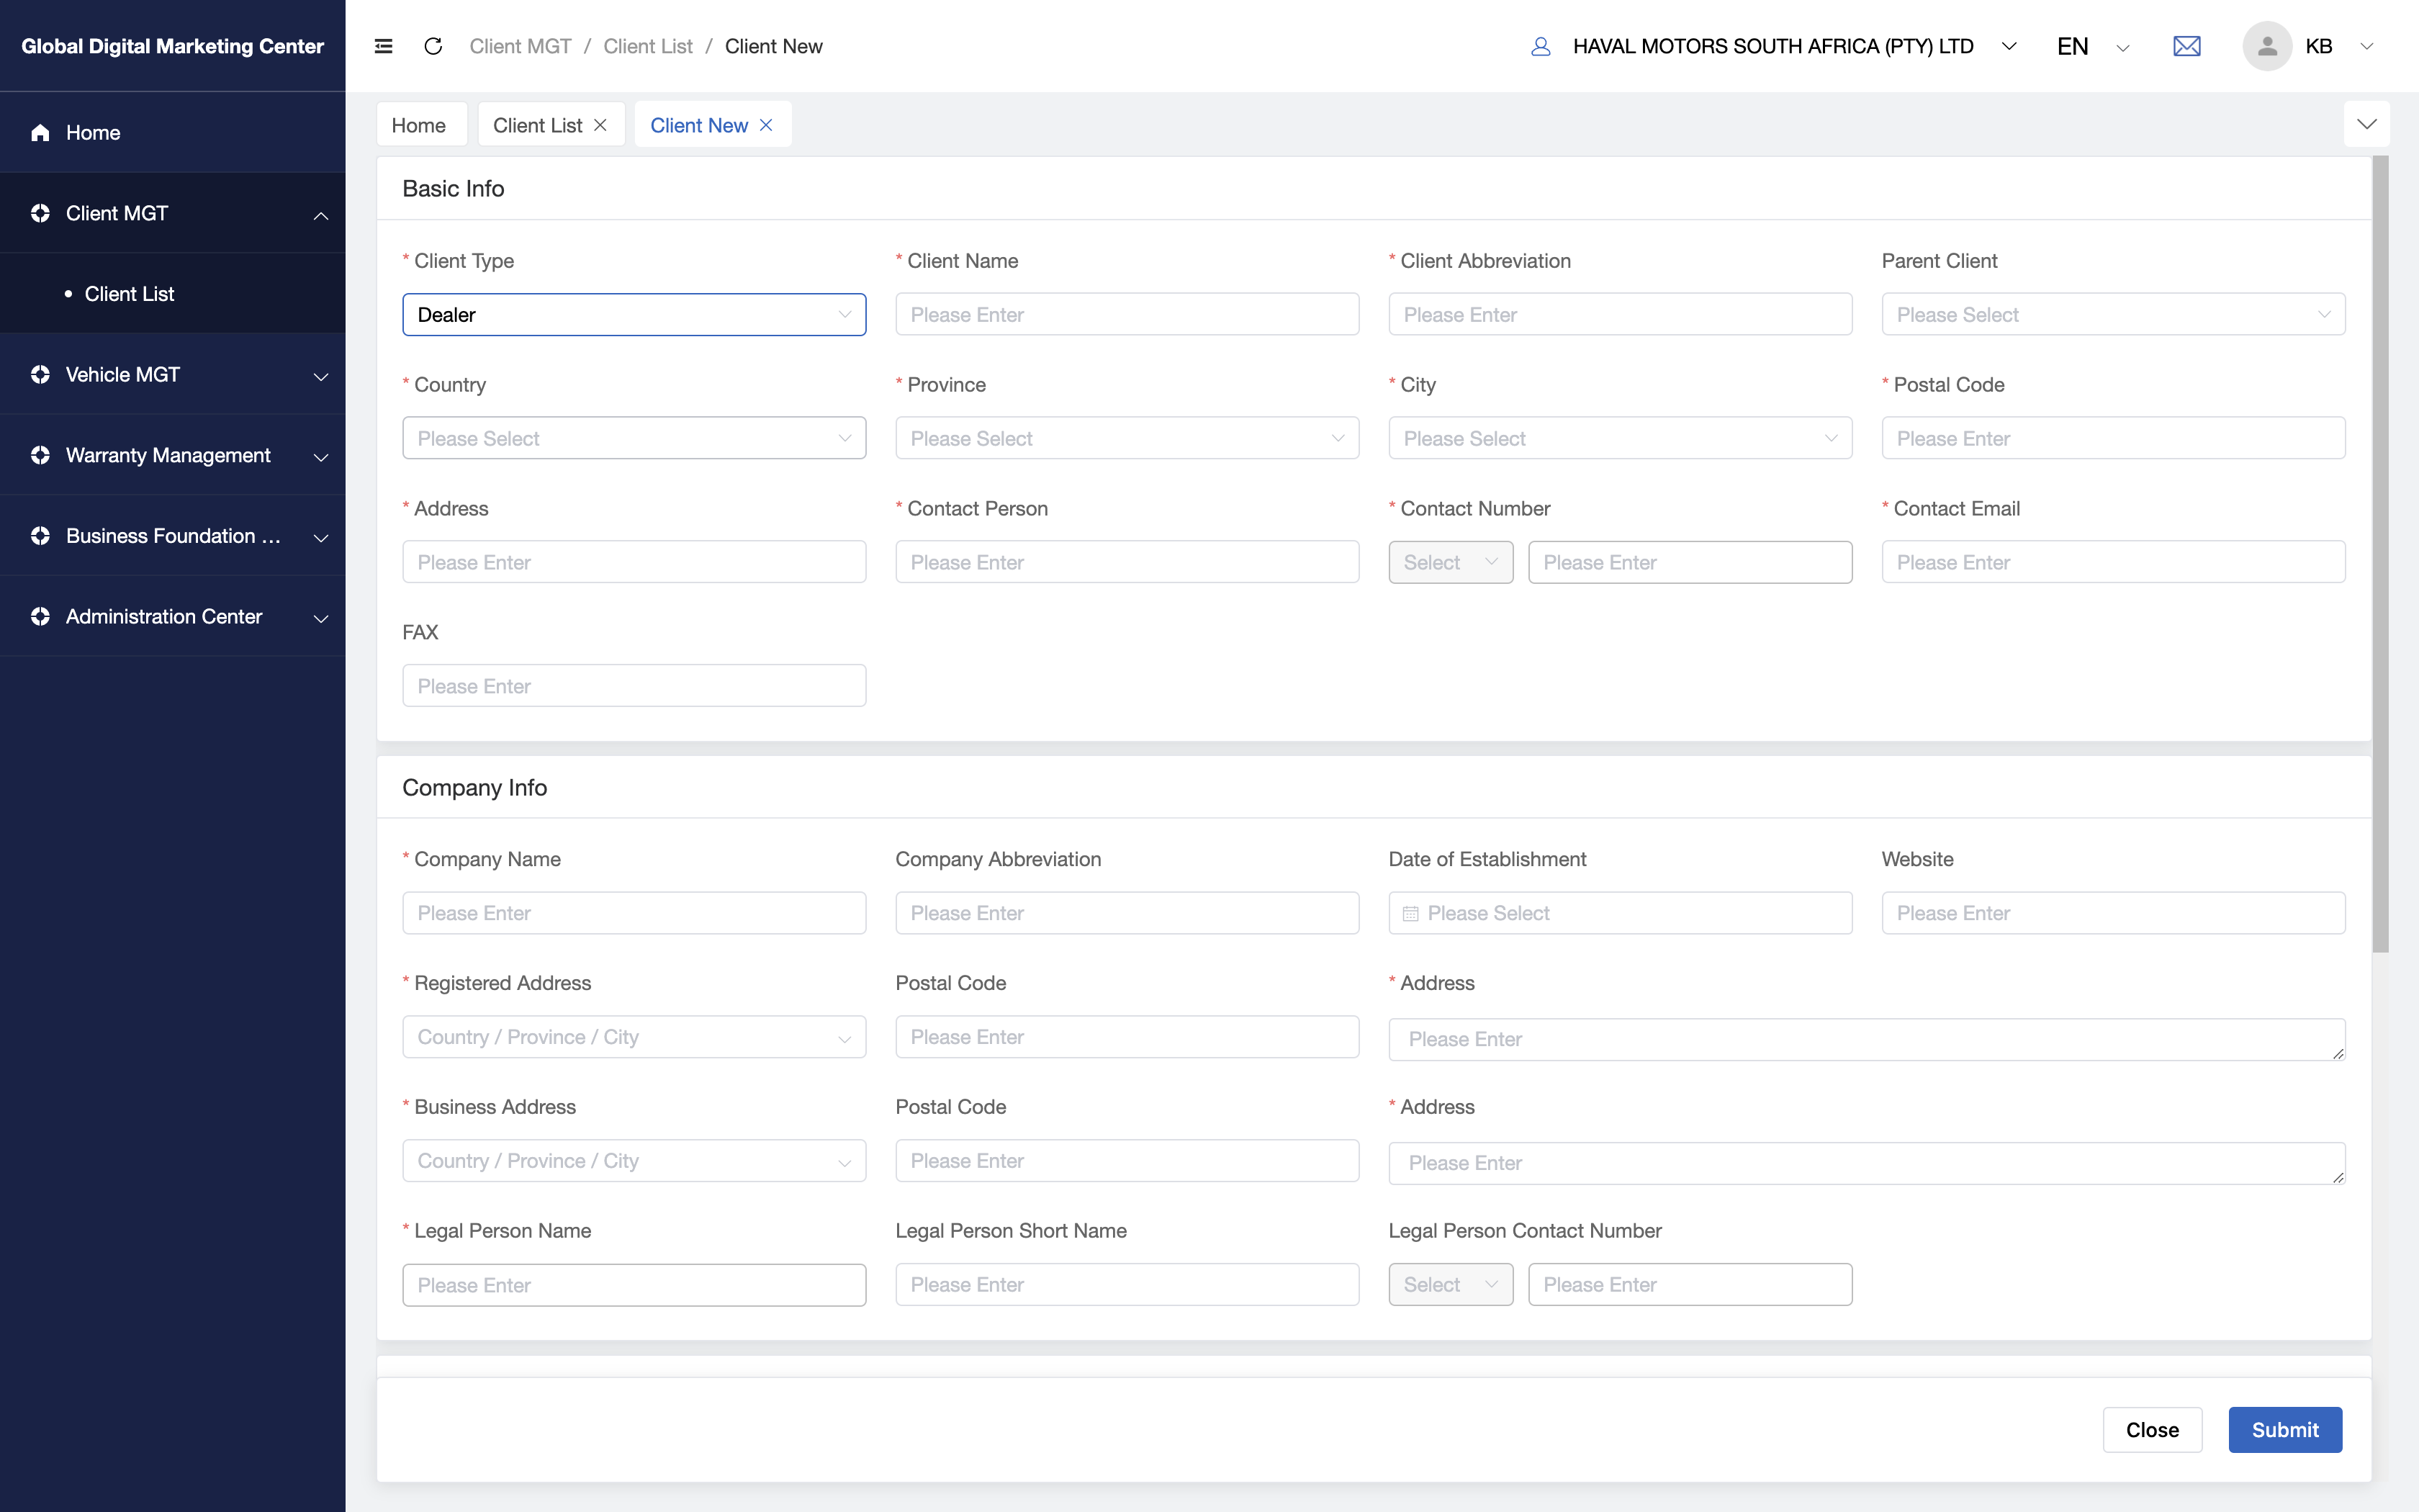Click the refresh page icon
The image size is (2419, 1512).
click(433, 46)
